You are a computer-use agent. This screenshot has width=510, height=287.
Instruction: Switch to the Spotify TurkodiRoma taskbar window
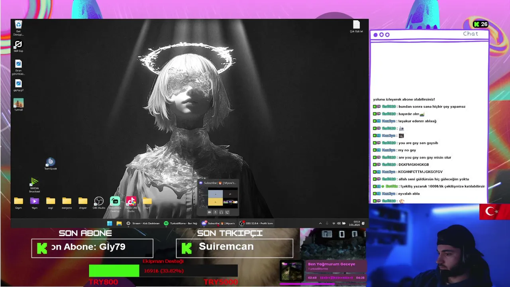click(180, 223)
